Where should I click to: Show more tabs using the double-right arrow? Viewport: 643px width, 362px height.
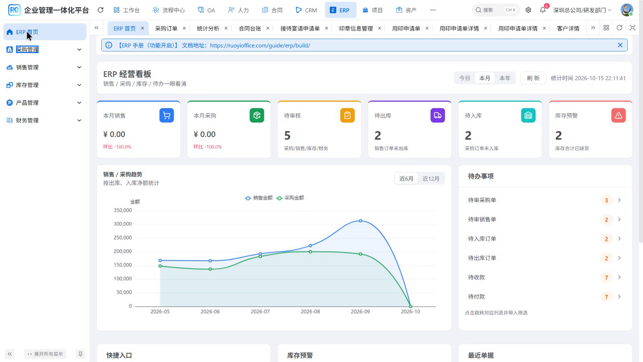tap(593, 28)
